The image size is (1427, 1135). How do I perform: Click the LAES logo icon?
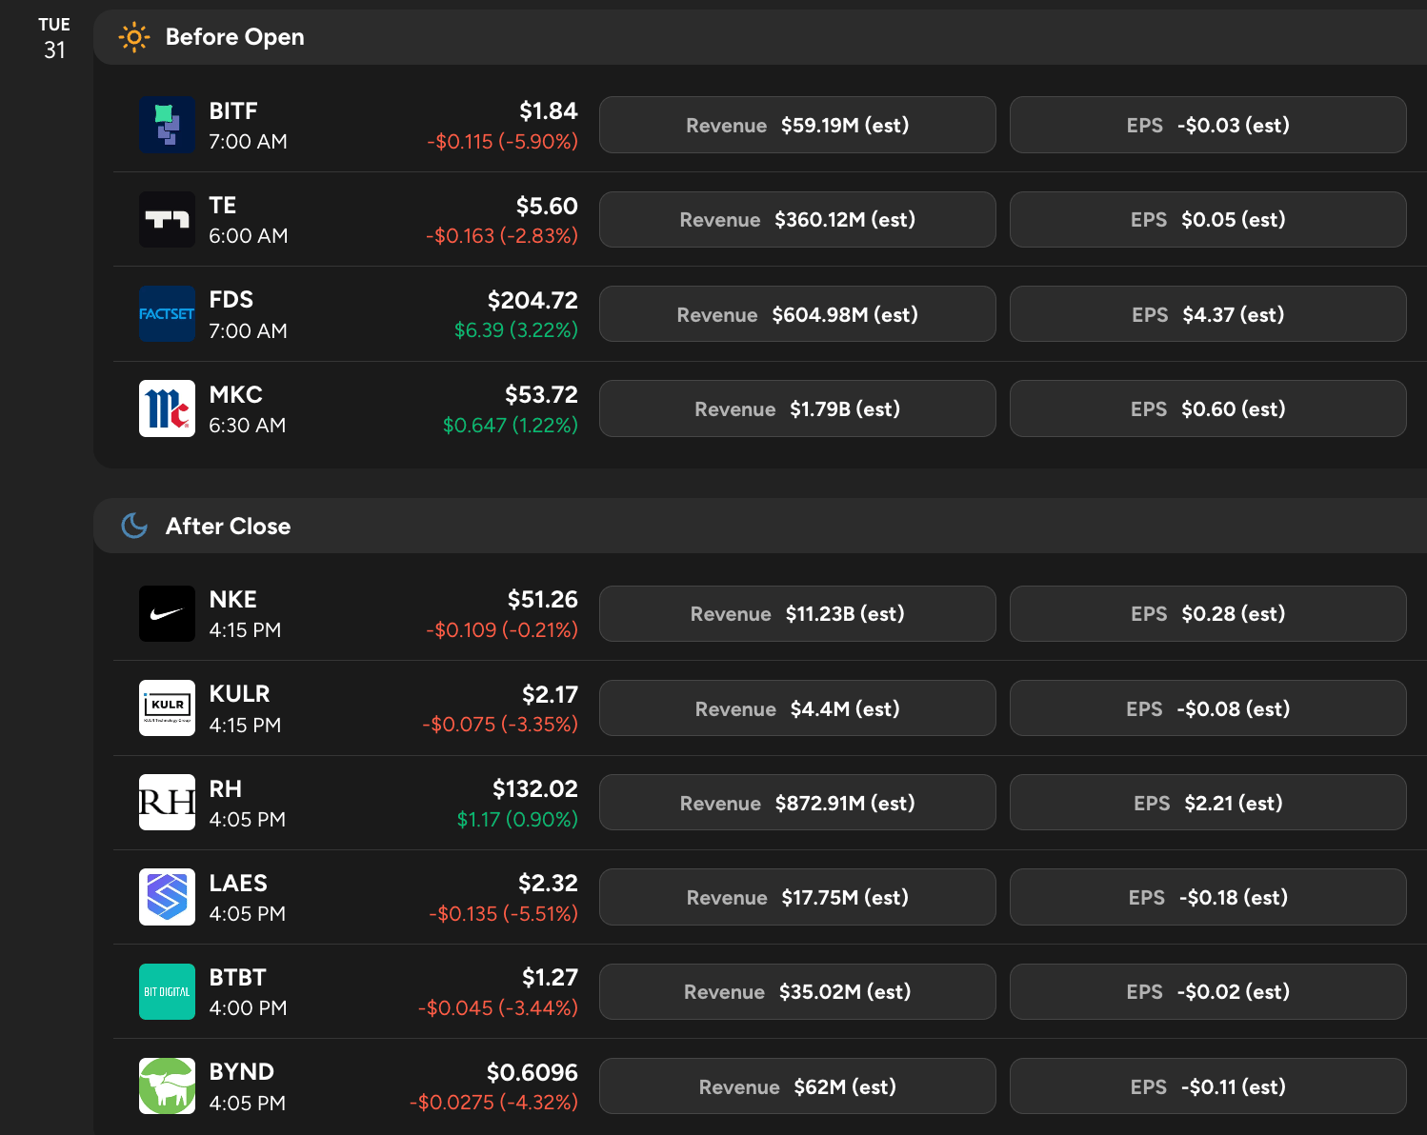pyautogui.click(x=167, y=897)
